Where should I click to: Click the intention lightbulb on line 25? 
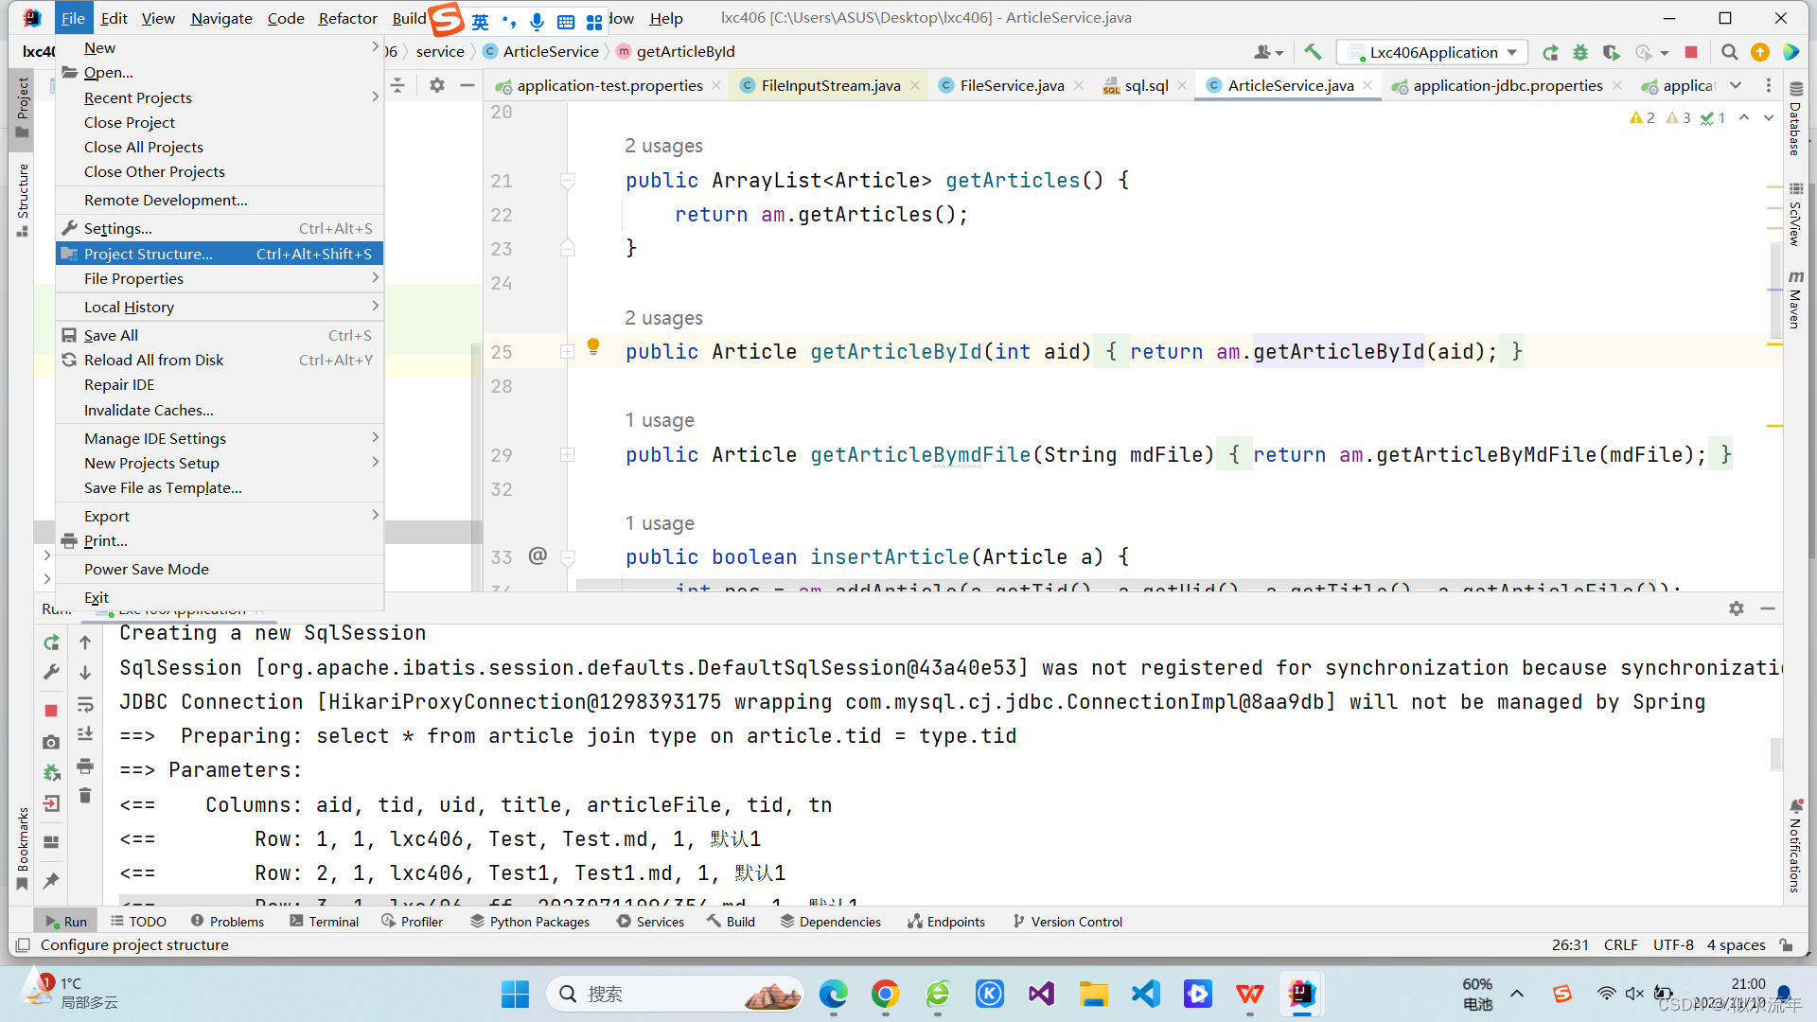593,346
